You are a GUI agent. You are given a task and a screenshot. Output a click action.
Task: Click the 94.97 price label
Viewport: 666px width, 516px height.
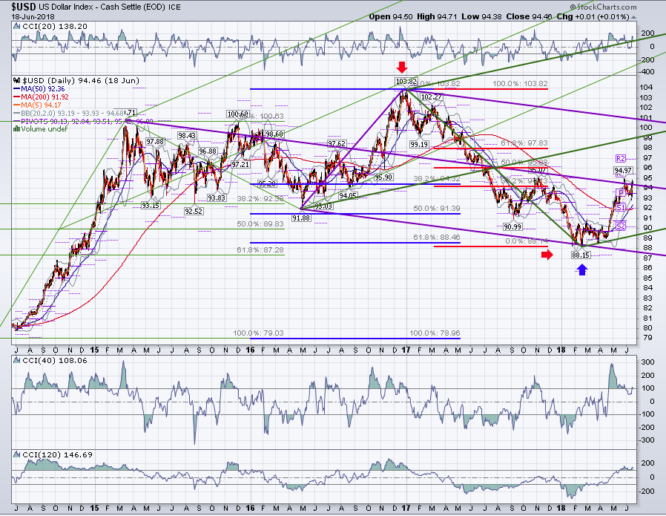(x=623, y=171)
